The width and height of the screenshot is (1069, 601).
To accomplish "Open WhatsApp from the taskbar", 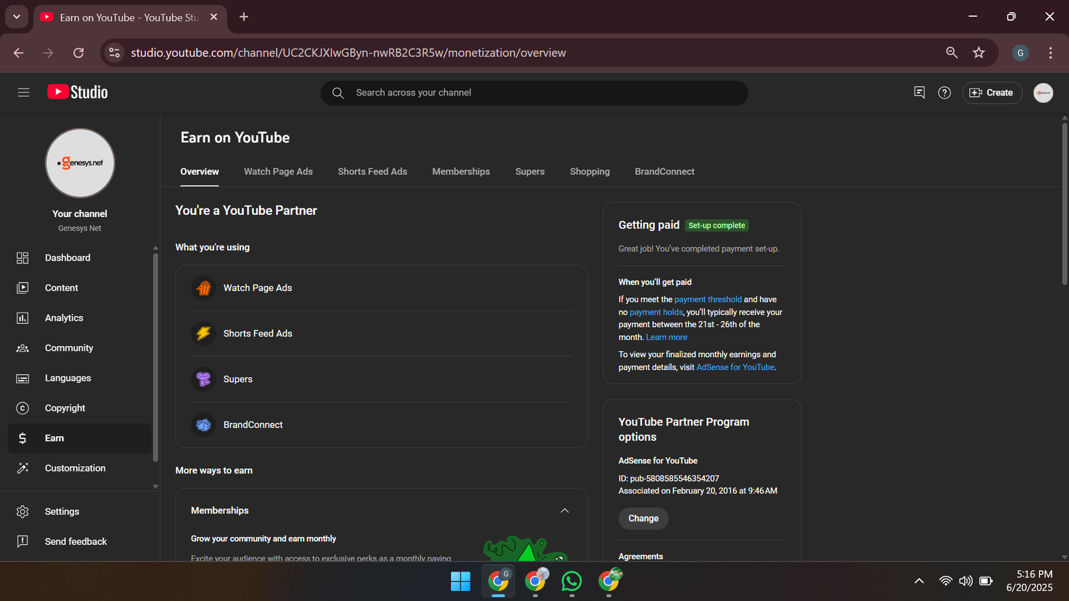I will coord(572,581).
